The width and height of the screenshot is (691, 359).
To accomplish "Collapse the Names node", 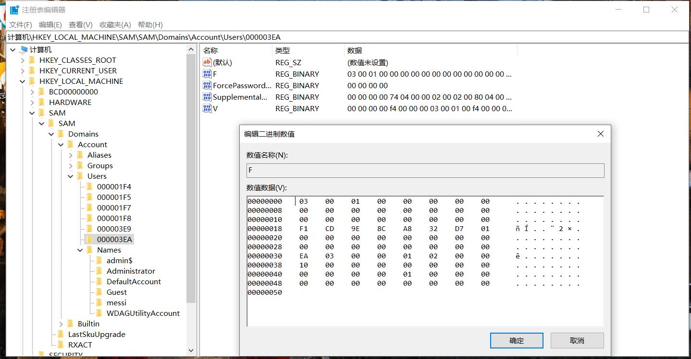I will coord(80,250).
